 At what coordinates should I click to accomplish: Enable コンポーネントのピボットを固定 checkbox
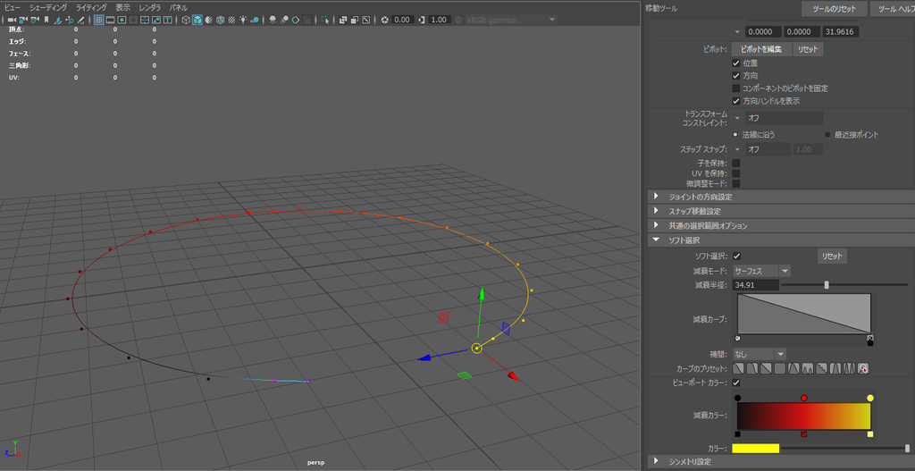[x=736, y=88]
